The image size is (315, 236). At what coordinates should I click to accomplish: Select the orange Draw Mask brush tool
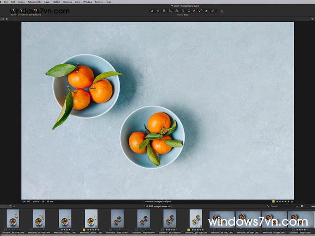[194, 11]
